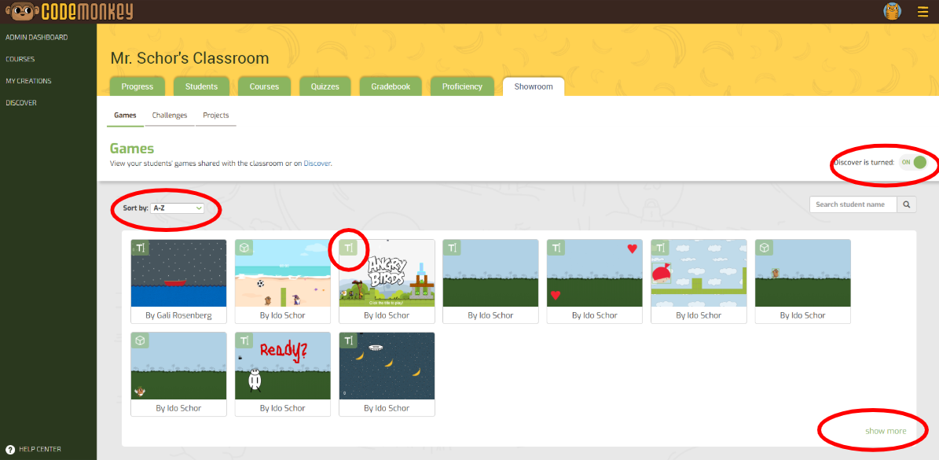Click the search magnifier button
Screen dimensions: 939x460
click(x=907, y=204)
